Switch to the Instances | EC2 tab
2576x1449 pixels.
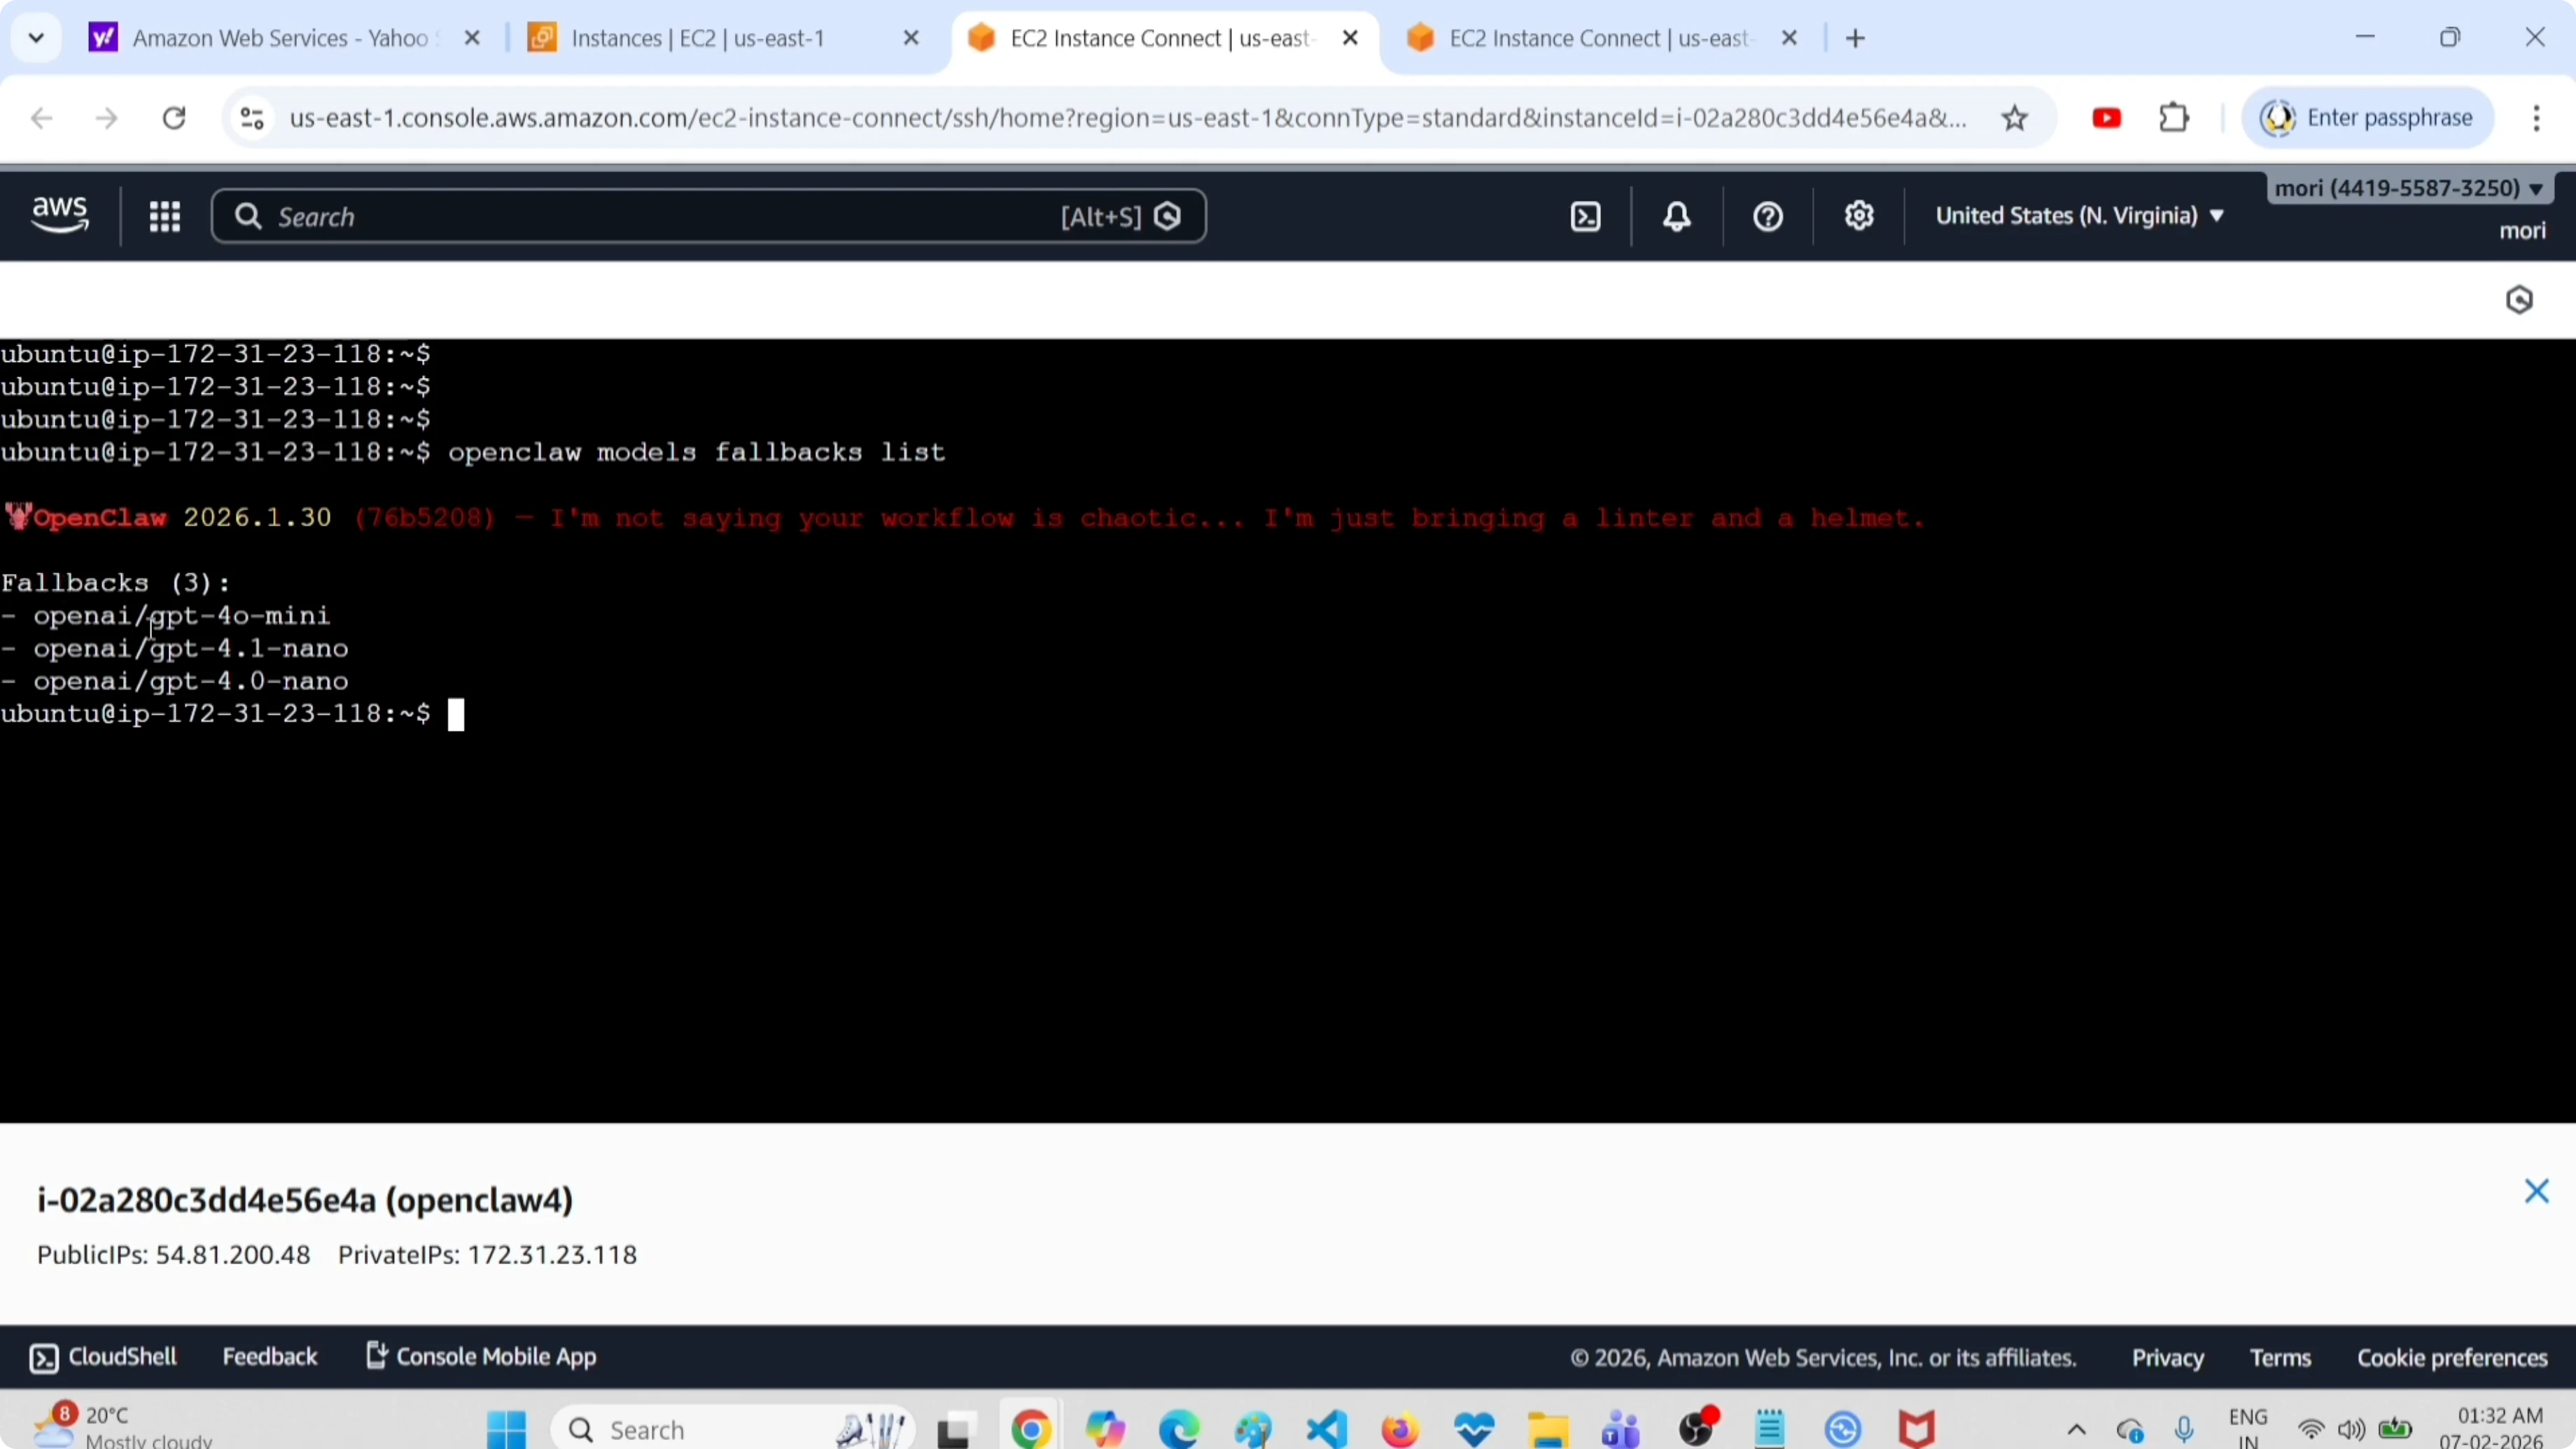pyautogui.click(x=697, y=38)
